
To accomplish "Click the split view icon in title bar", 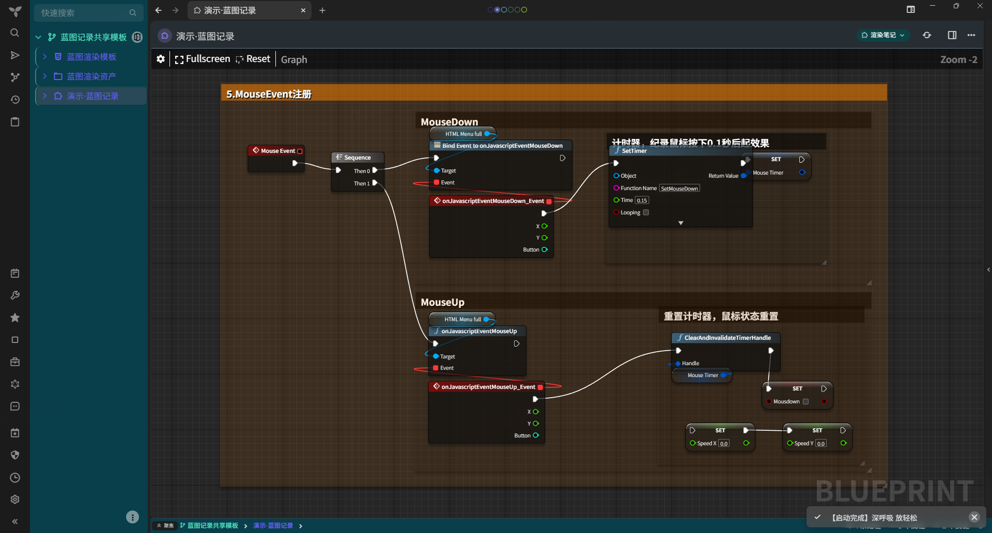I will (x=911, y=9).
